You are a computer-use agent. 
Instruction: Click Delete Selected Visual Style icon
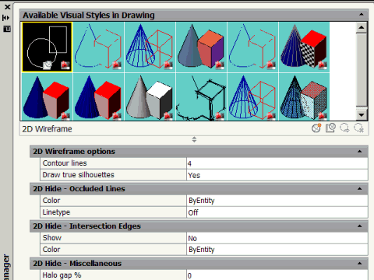click(359, 128)
